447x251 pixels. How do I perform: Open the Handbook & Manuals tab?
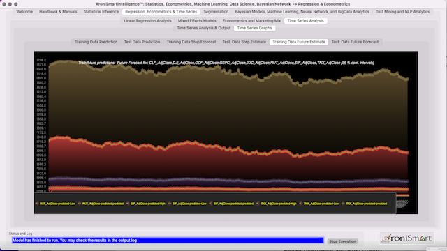click(x=58, y=12)
